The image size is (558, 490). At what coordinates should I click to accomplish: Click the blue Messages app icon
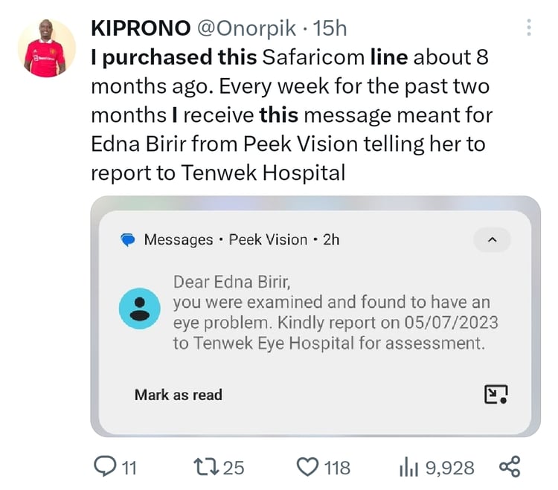pyautogui.click(x=128, y=239)
